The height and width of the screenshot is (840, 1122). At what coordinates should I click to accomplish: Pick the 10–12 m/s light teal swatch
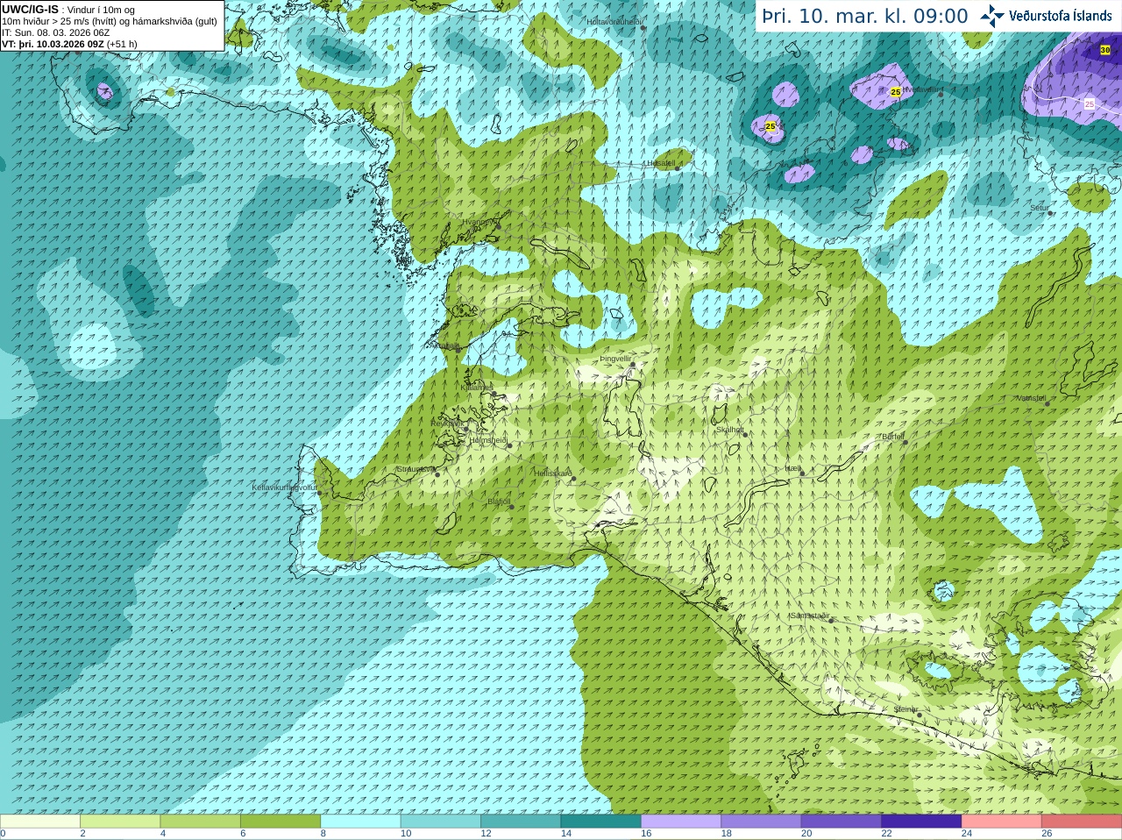click(440, 822)
